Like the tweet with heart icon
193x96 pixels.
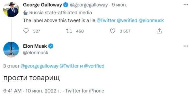click(x=112, y=31)
